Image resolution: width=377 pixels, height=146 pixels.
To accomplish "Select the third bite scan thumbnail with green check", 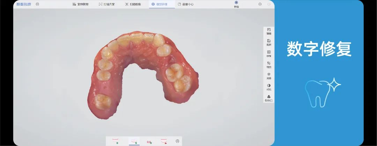I will coord(149,142).
